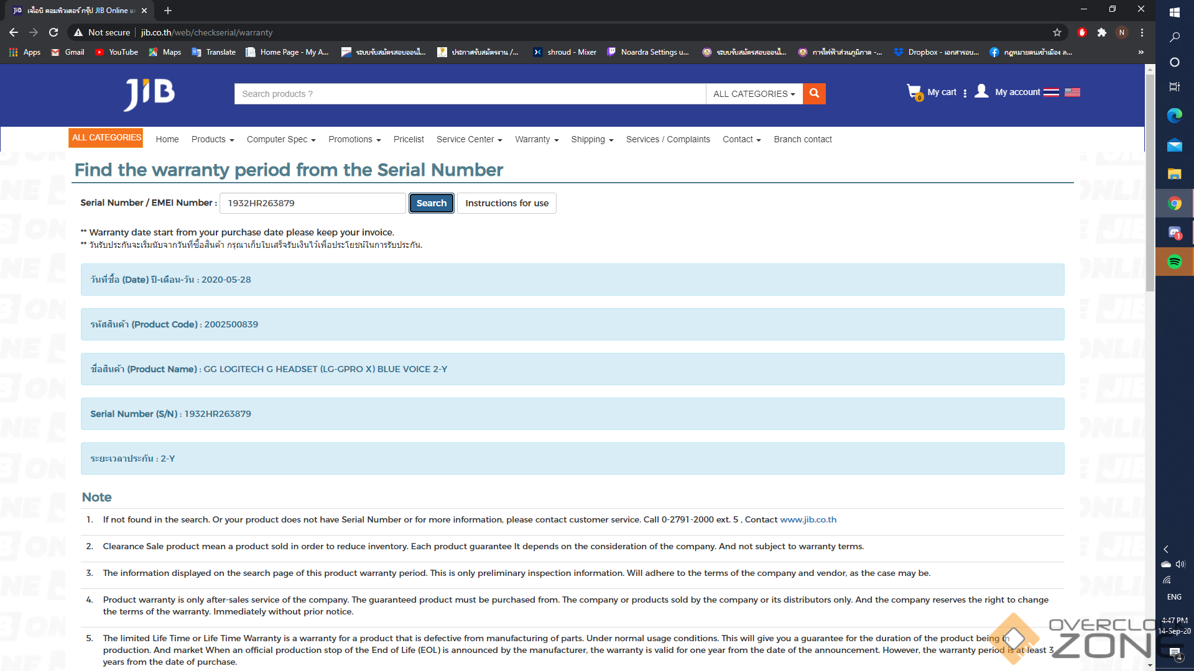Viewport: 1194px width, 671px height.
Task: Open Spotify from the Windows taskbar
Action: point(1174,262)
